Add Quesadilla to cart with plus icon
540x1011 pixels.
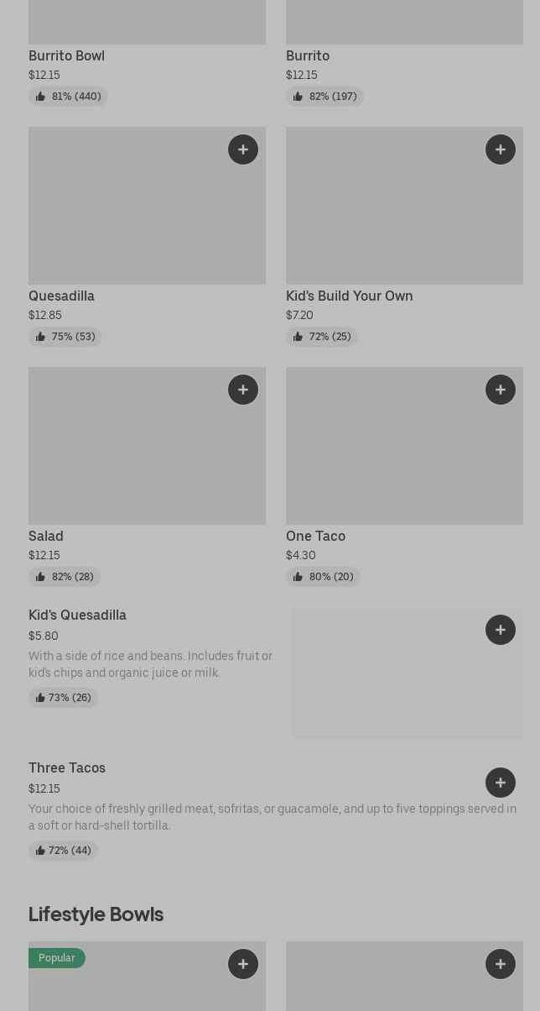[x=243, y=149]
